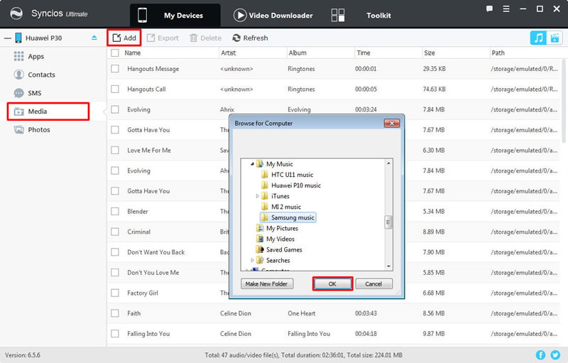Click the folder tree scroll-up arrow
568x363 pixels.
point(388,163)
